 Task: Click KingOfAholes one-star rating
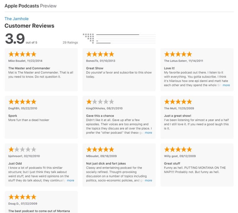pyautogui.click(x=100, y=102)
